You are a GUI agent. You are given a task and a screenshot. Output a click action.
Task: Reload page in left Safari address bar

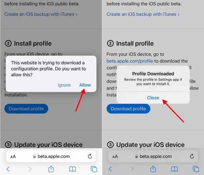(x=90, y=156)
